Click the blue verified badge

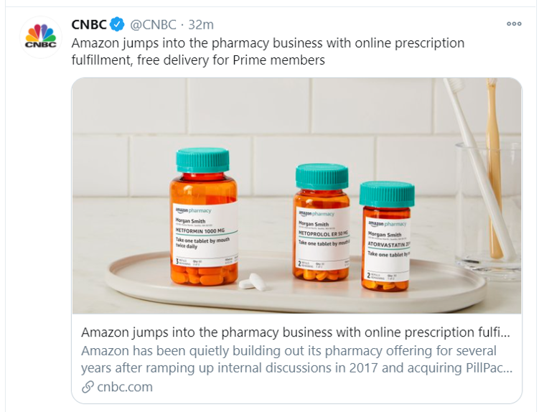[x=118, y=25]
